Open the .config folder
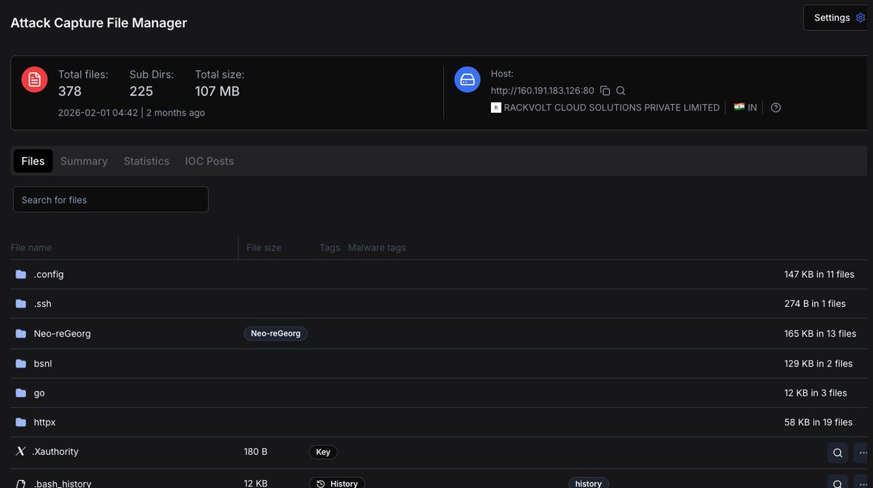The image size is (873, 488). [x=49, y=274]
